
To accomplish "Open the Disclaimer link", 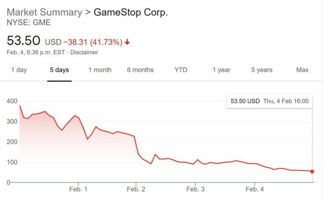I will click(84, 53).
